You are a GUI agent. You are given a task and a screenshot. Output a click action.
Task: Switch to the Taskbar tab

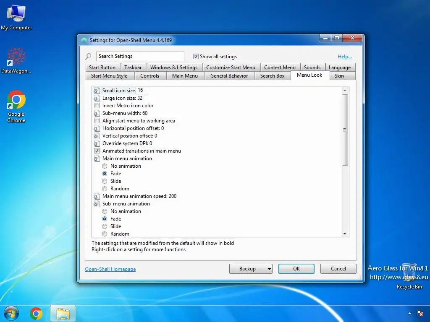coord(133,68)
